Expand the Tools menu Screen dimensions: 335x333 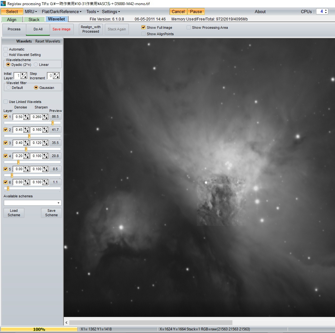pos(93,12)
